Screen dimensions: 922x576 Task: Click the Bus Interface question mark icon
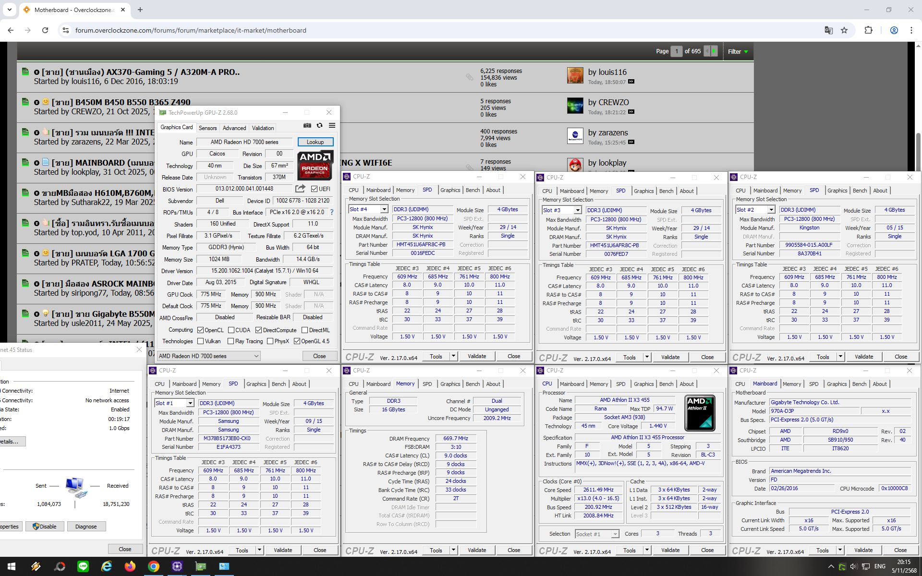pos(331,212)
